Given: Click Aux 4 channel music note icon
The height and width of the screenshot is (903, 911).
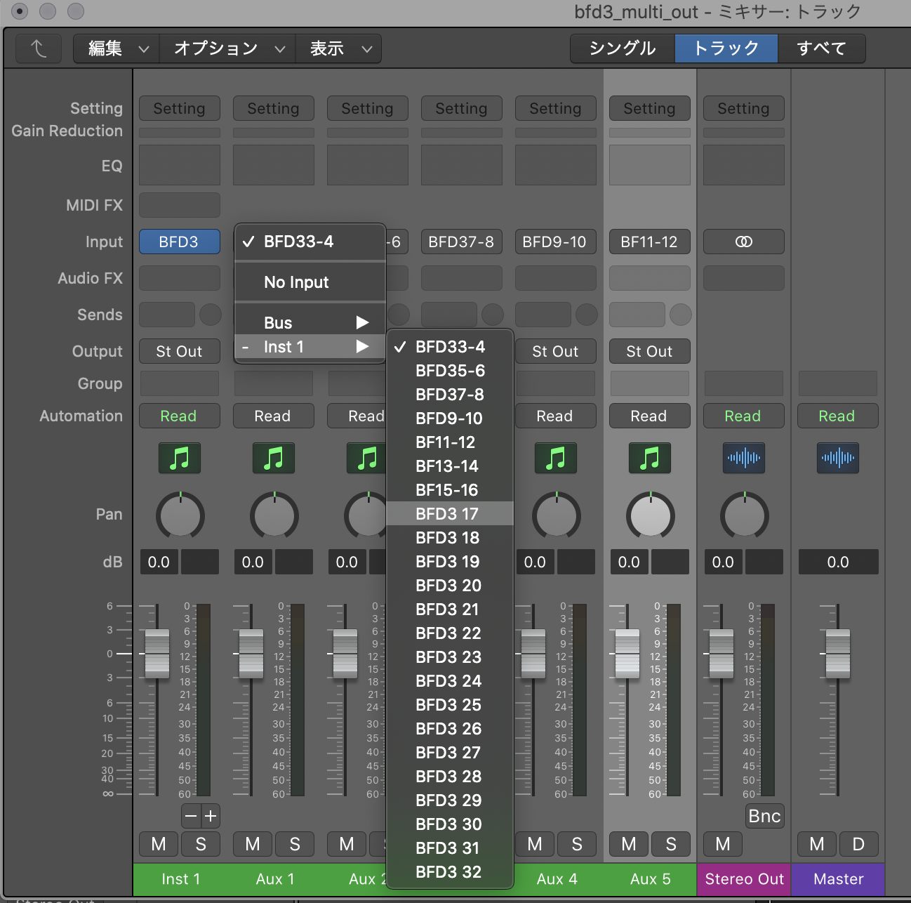Looking at the screenshot, I should [556, 459].
